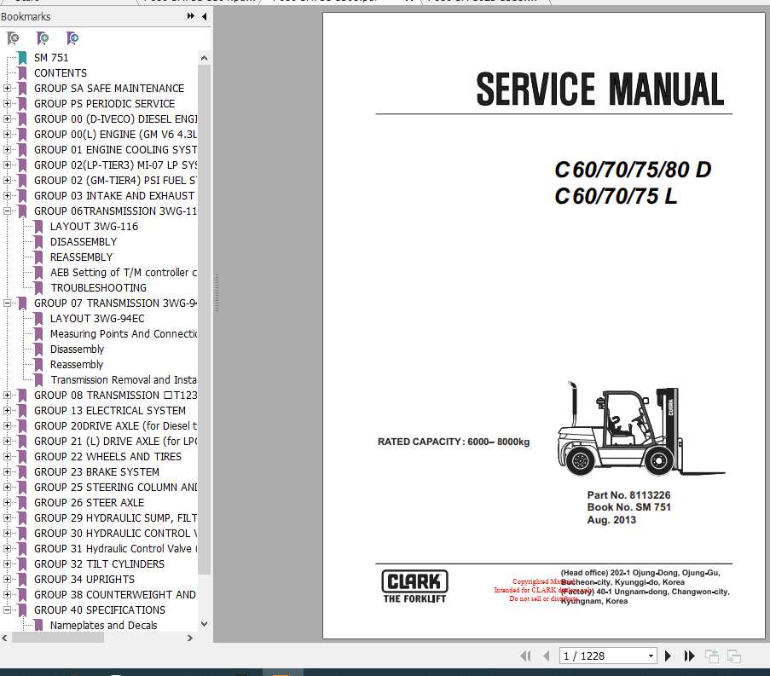Screen dimensions: 770x676
Task: Collapse GROUP 40 SPECIFICATIONS bookmark
Action: coord(7,610)
